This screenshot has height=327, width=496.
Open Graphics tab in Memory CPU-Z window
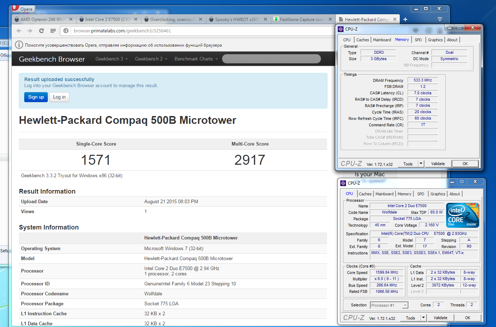435,40
